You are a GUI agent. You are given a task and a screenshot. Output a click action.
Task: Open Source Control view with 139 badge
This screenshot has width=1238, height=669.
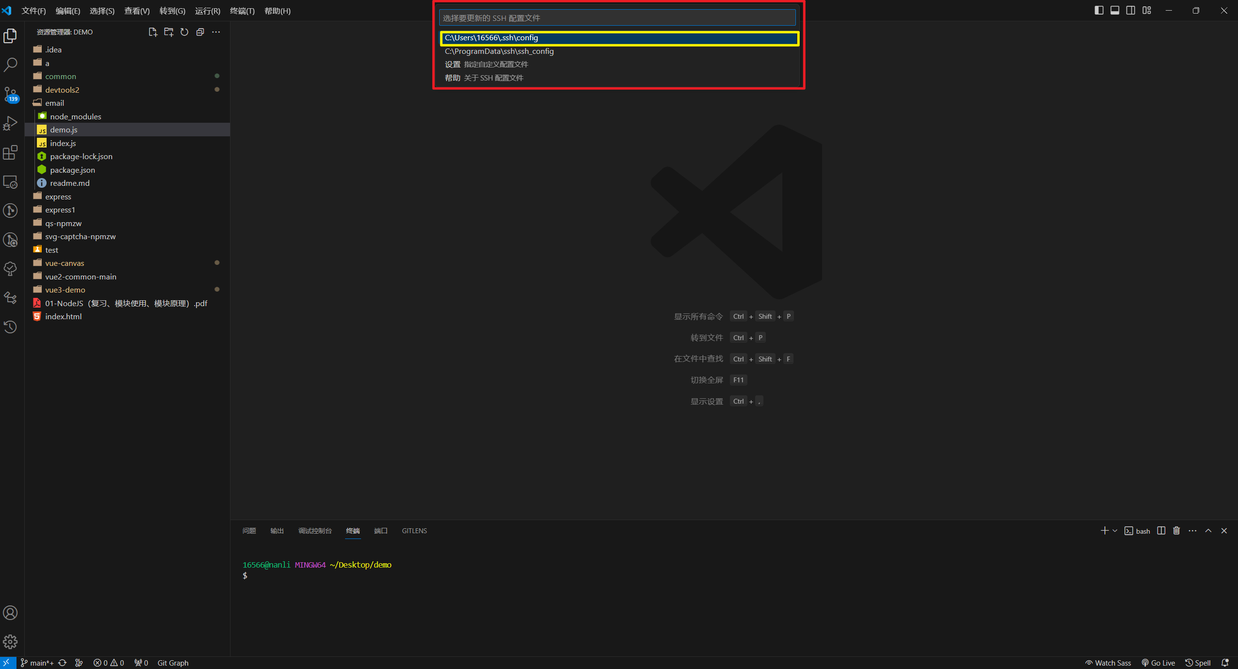pos(10,94)
